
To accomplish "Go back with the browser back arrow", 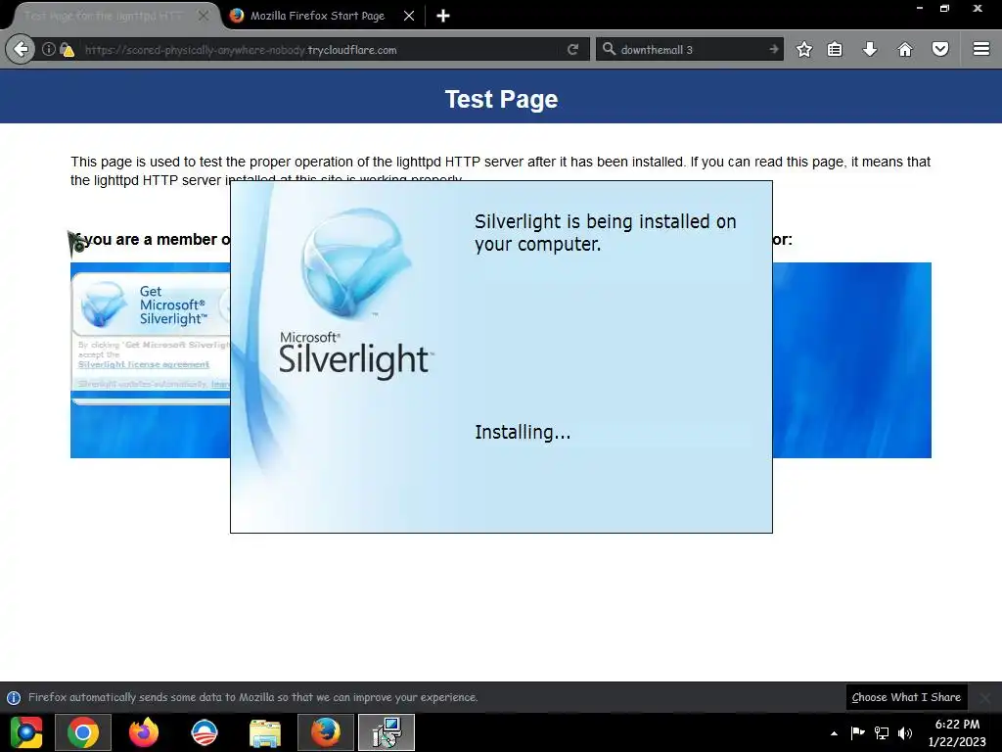I will pos(21,49).
